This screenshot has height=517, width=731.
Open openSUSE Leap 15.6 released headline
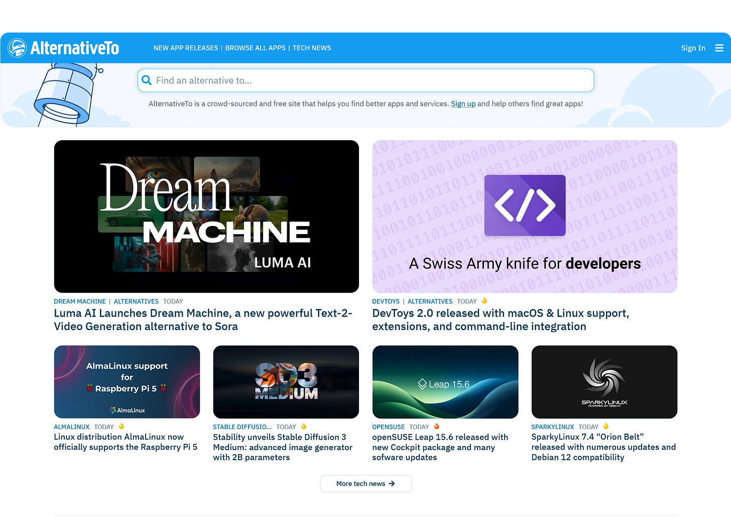point(440,447)
